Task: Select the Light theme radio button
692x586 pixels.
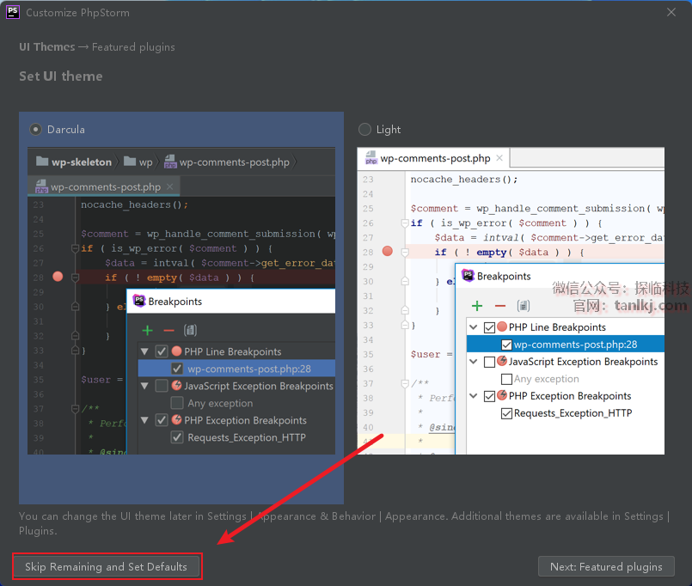Action: pos(364,130)
